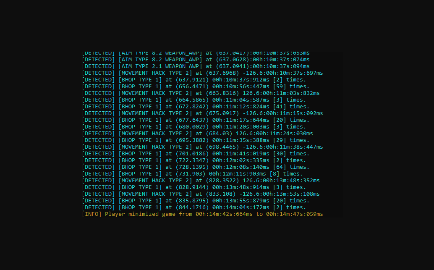This screenshot has height=270, width=434.
Task: Click the AIM TYPE 2.1 WEAPON_AWP log line
Action: tap(196, 66)
